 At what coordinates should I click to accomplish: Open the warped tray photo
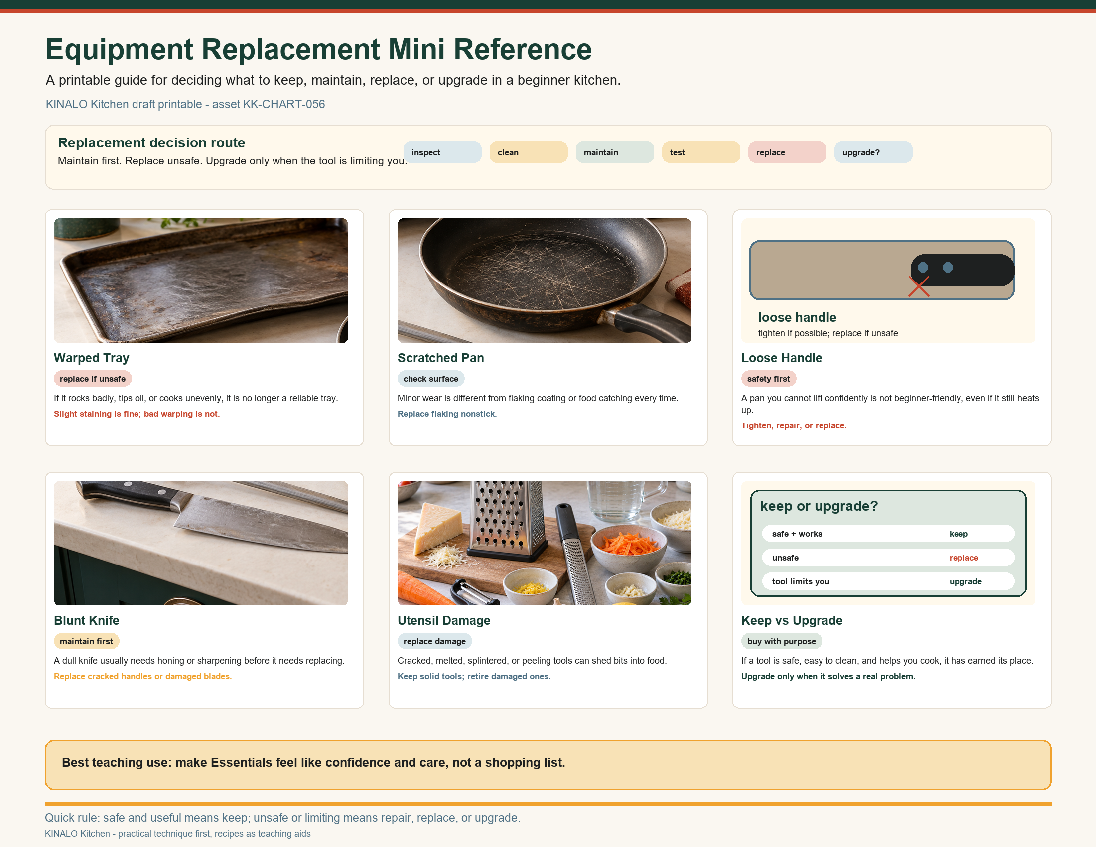[x=201, y=281]
